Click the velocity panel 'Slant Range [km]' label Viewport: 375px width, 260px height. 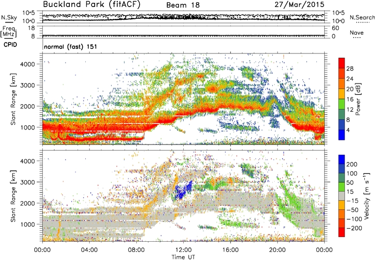coord(13,196)
